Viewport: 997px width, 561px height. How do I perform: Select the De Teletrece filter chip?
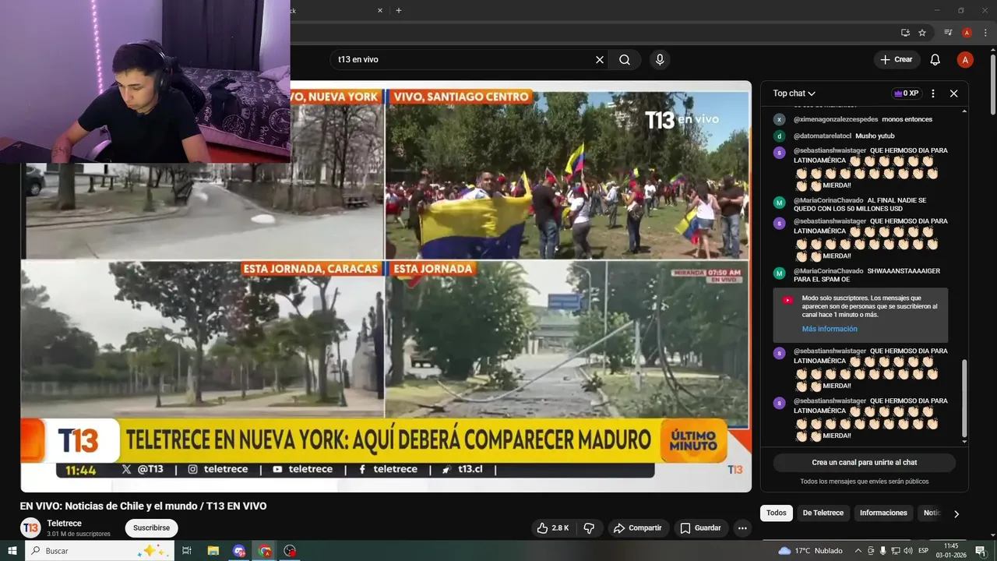pyautogui.click(x=823, y=513)
